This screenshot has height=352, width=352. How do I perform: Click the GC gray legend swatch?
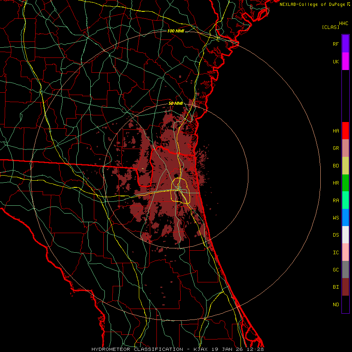345,269
